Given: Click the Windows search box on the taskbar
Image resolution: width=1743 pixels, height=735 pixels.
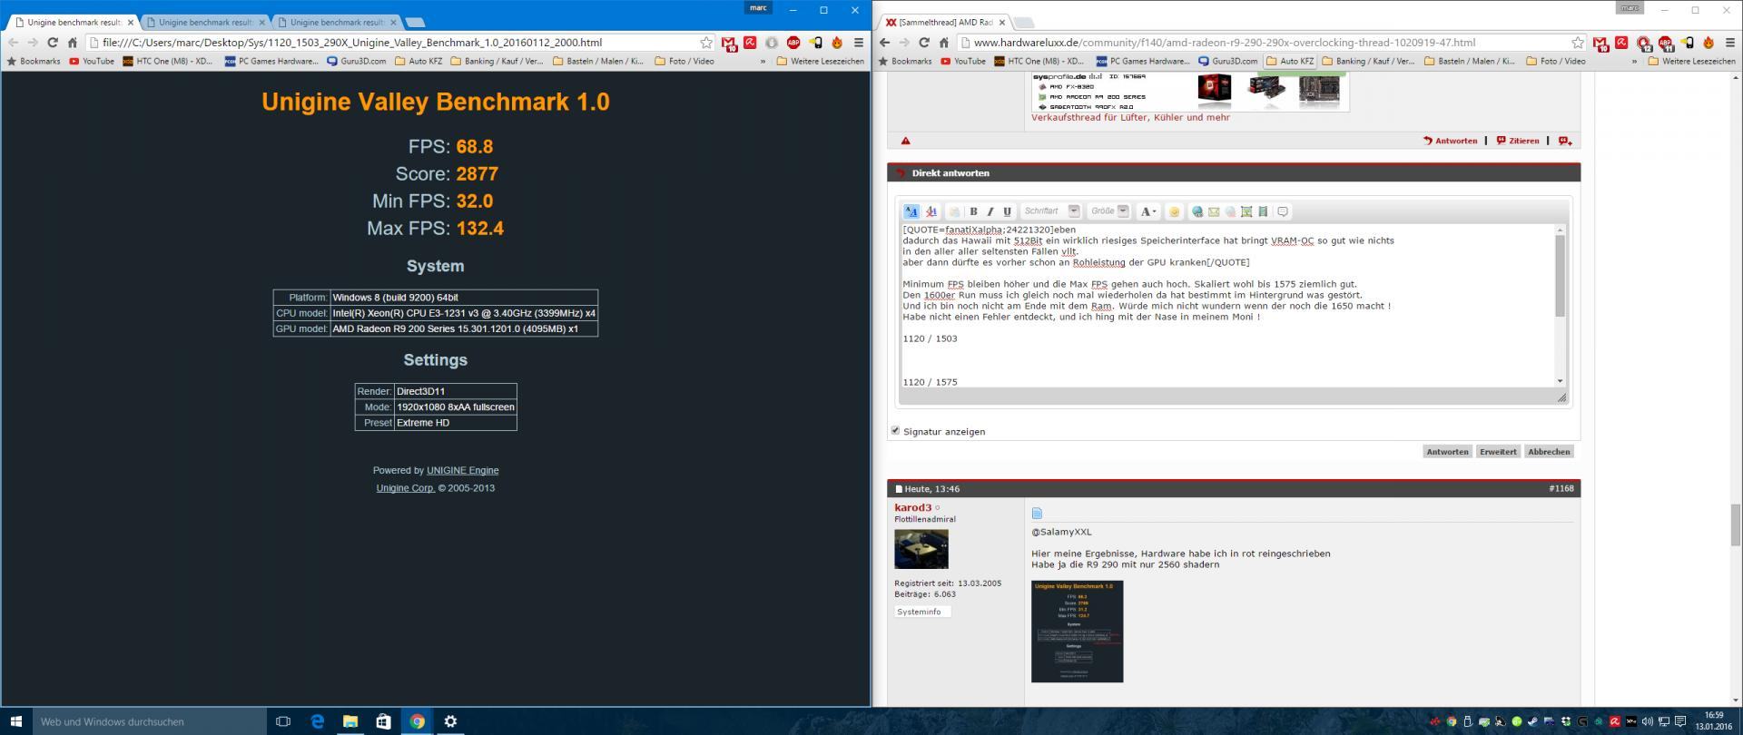Looking at the screenshot, I should (150, 721).
